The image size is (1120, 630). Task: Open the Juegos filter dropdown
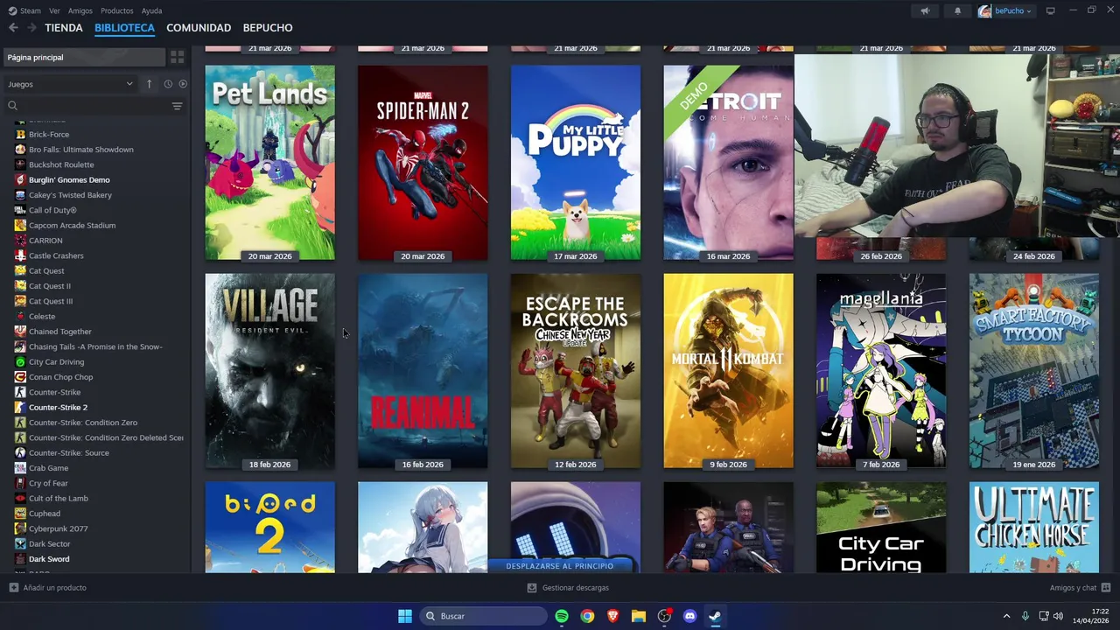[x=70, y=84]
